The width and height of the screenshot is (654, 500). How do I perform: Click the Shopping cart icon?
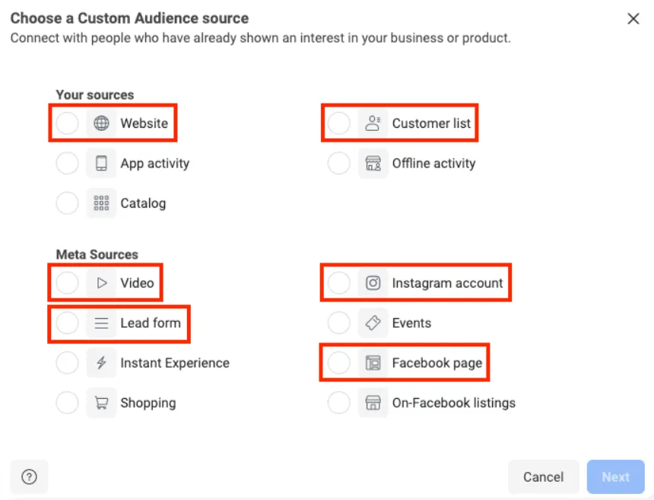[x=101, y=403]
